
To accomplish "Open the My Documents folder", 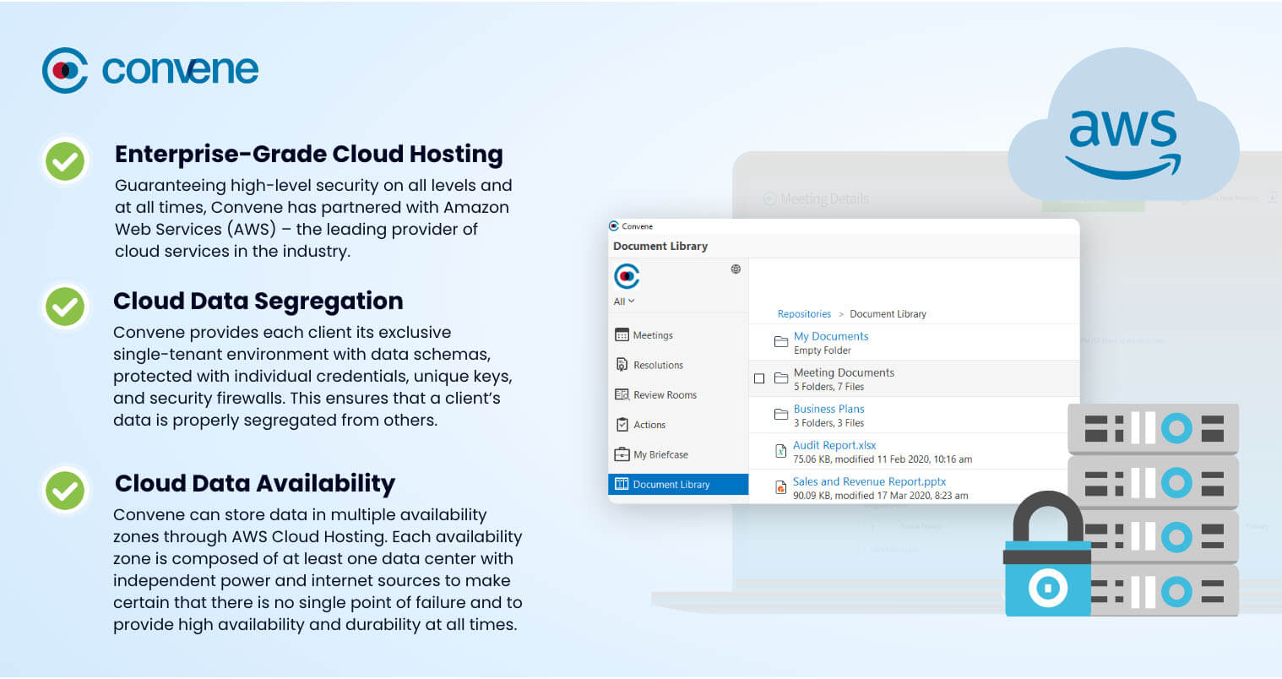I will [x=831, y=336].
